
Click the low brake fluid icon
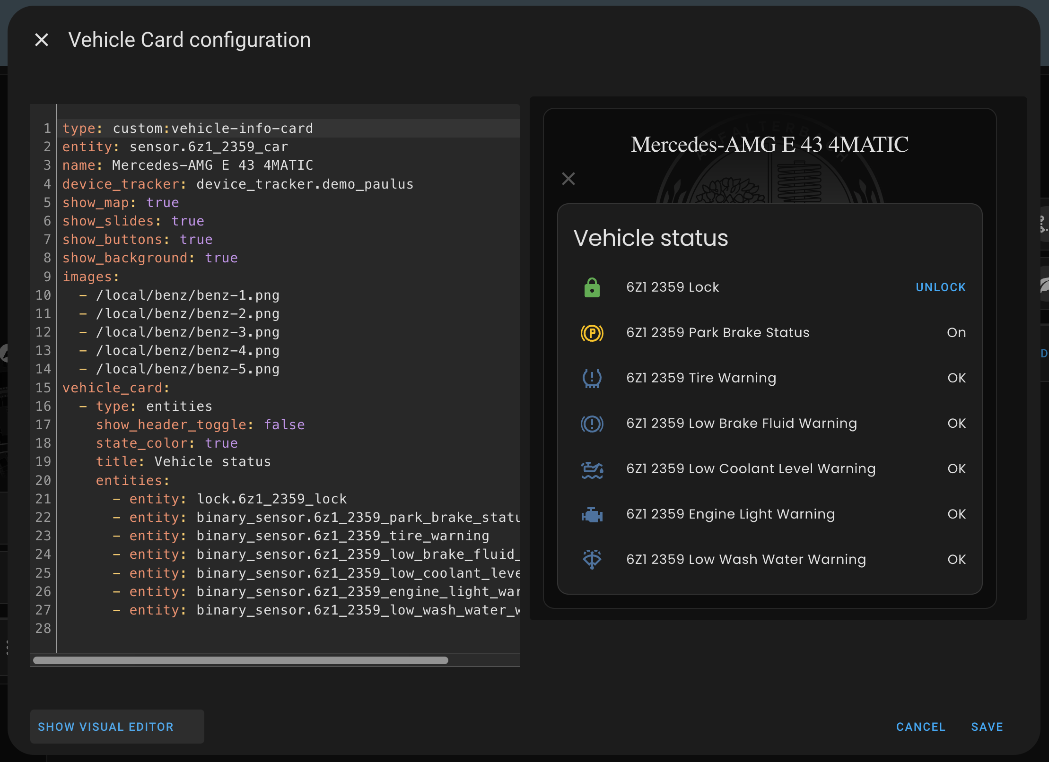point(592,424)
